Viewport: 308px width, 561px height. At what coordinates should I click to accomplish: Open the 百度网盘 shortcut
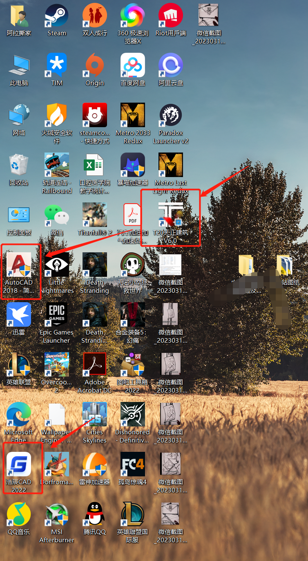tap(133, 65)
